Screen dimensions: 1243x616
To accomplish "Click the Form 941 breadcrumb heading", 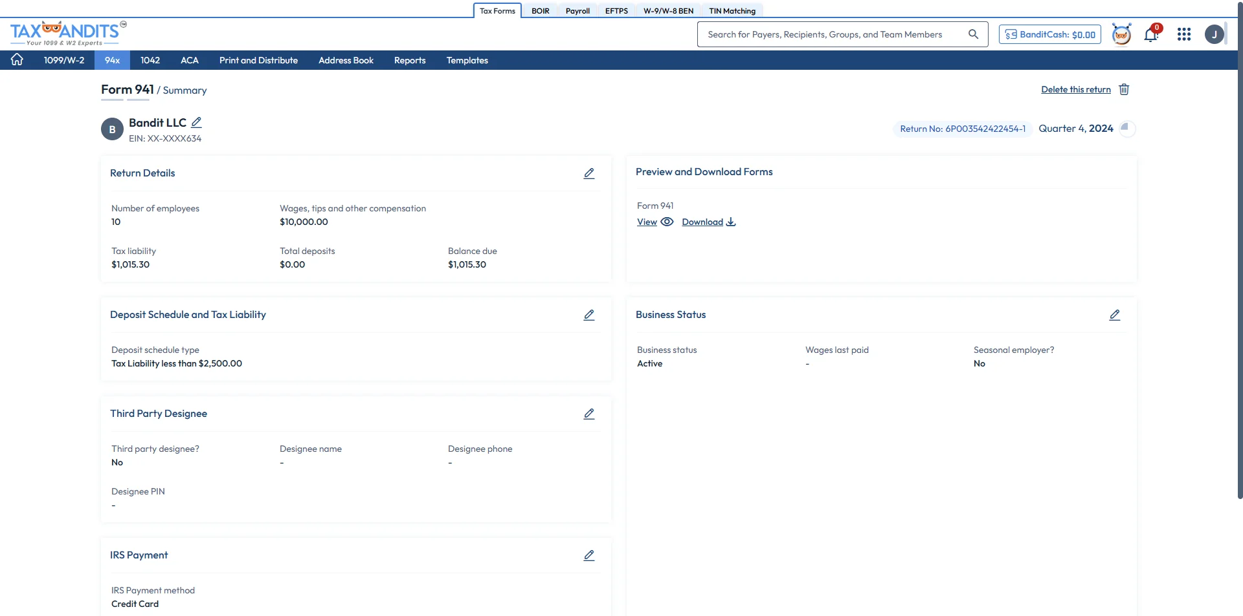I will (x=128, y=89).
